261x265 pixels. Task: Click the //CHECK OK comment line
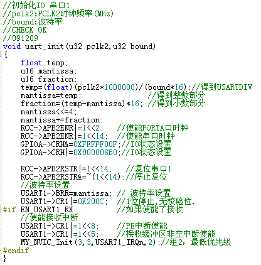point(24,30)
